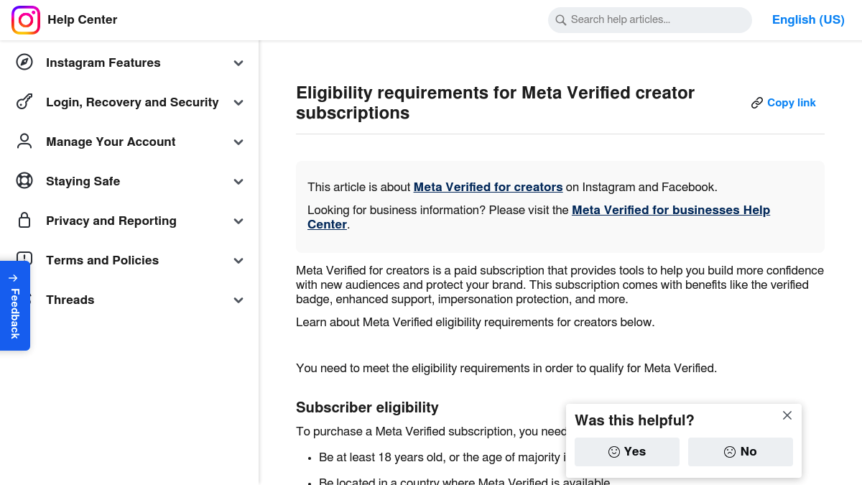
Task: Expand the Threads section chevron
Action: (238, 300)
